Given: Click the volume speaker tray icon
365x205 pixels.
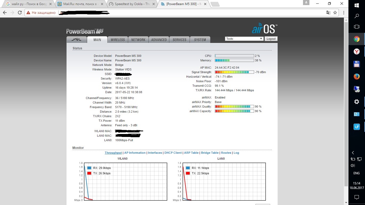Looking at the screenshot, I should pos(353,165).
